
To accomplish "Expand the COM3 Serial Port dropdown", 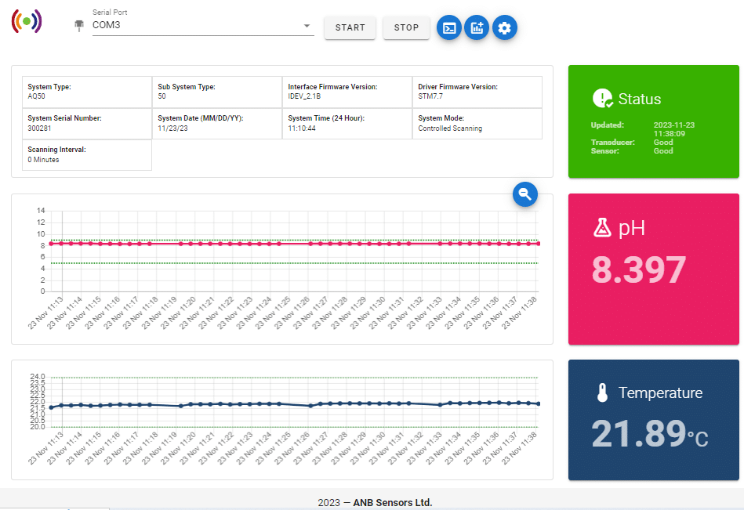I will 305,25.
